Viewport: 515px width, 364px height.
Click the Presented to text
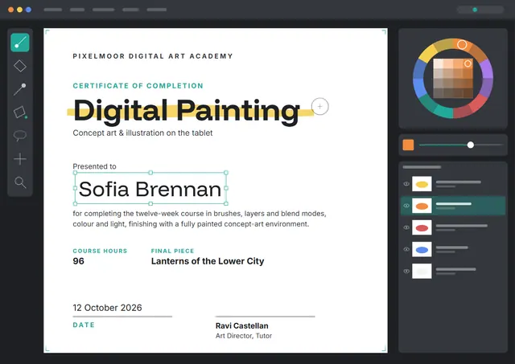click(95, 166)
